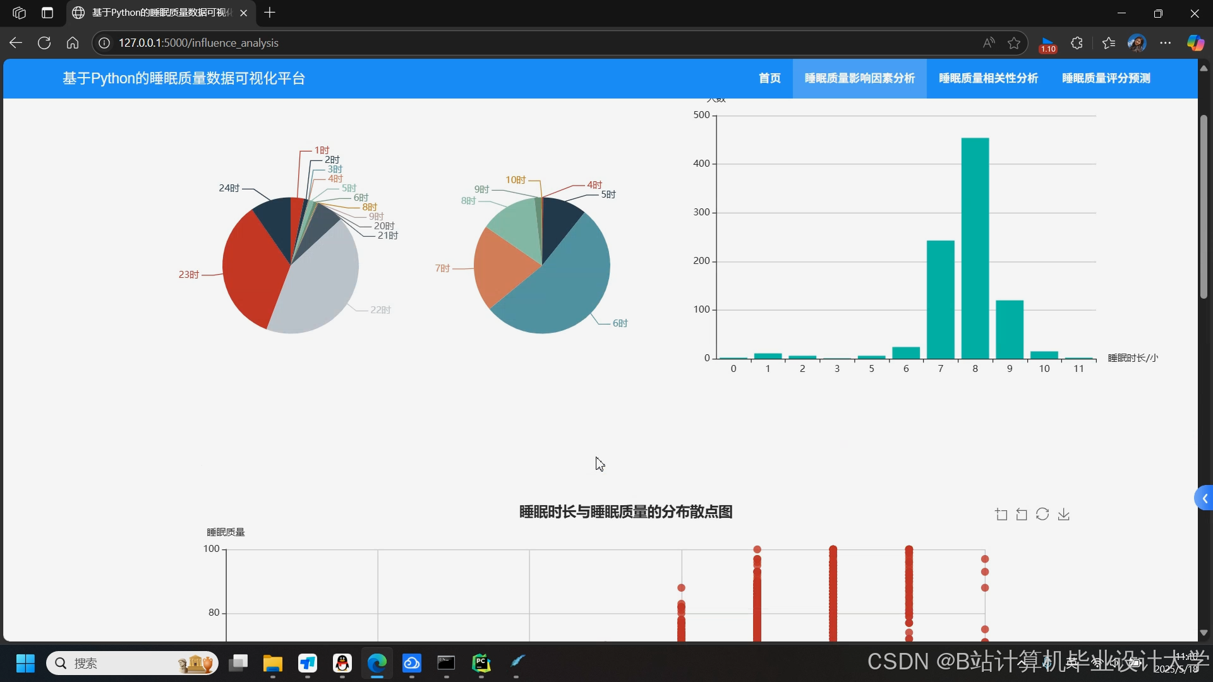The width and height of the screenshot is (1213, 682).
Task: Go to 睡眠质量评分预测 page
Action: coord(1106,78)
